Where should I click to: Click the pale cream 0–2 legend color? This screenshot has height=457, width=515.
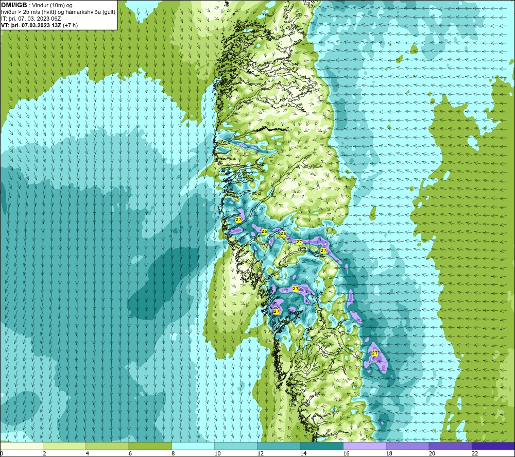[22, 446]
